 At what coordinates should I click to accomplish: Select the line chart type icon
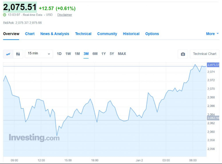coord(8,54)
